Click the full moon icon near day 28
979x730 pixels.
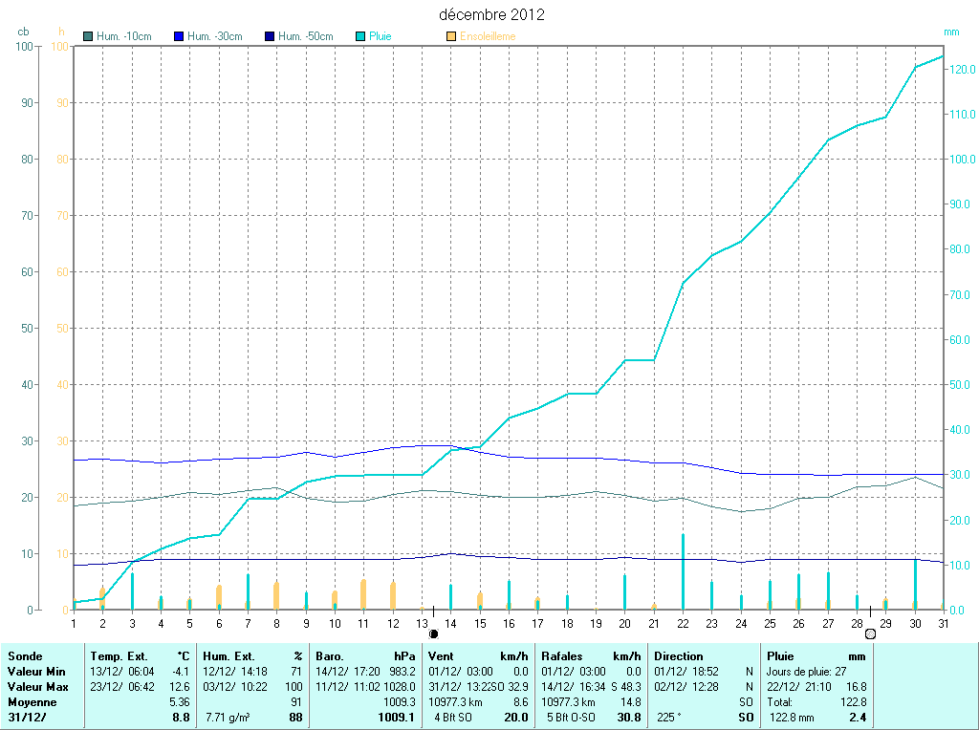click(x=870, y=633)
